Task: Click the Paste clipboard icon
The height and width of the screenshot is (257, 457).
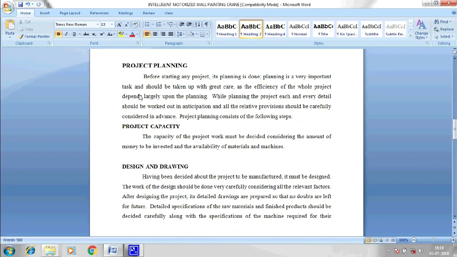Action: point(10,25)
